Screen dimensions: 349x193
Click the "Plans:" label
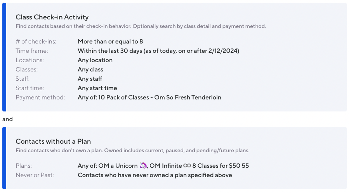[x=24, y=166]
